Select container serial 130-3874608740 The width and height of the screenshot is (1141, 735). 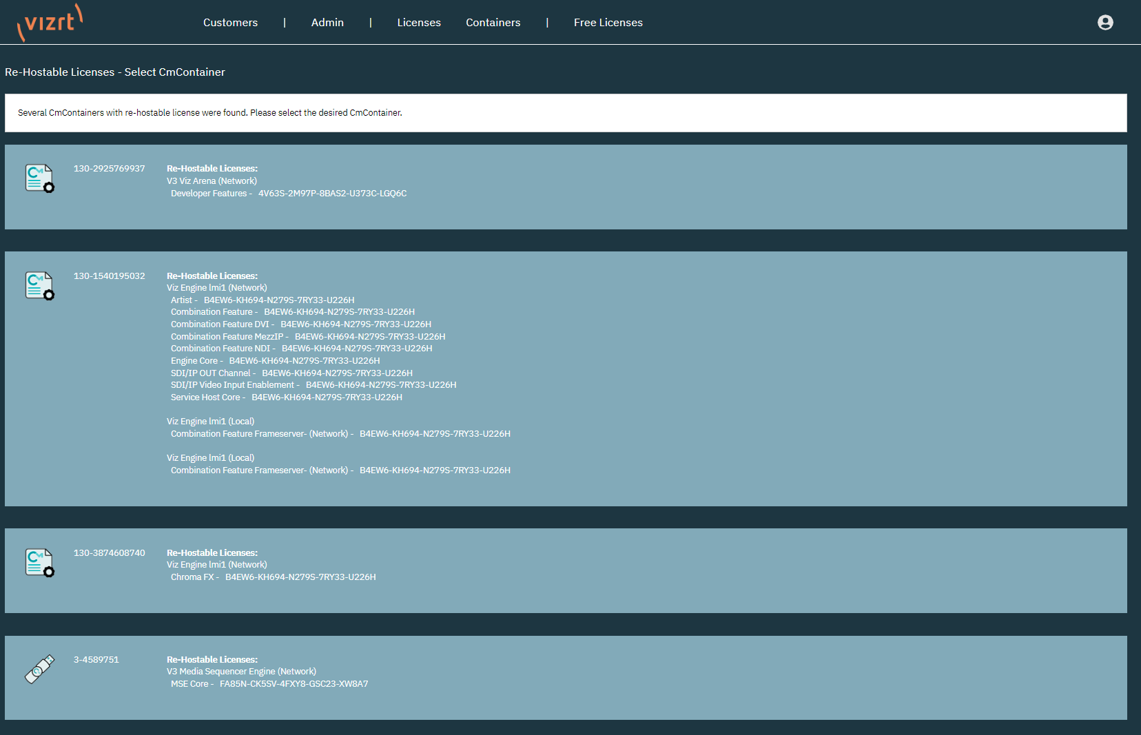[x=109, y=553]
